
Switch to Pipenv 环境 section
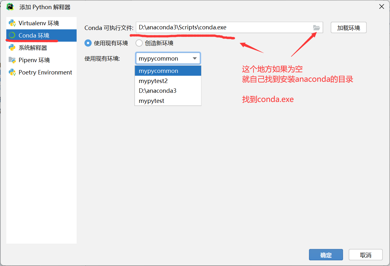41,60
